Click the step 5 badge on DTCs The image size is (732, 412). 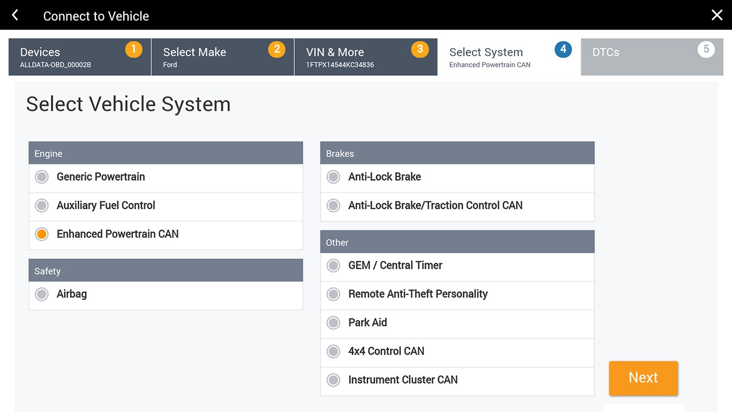click(706, 49)
